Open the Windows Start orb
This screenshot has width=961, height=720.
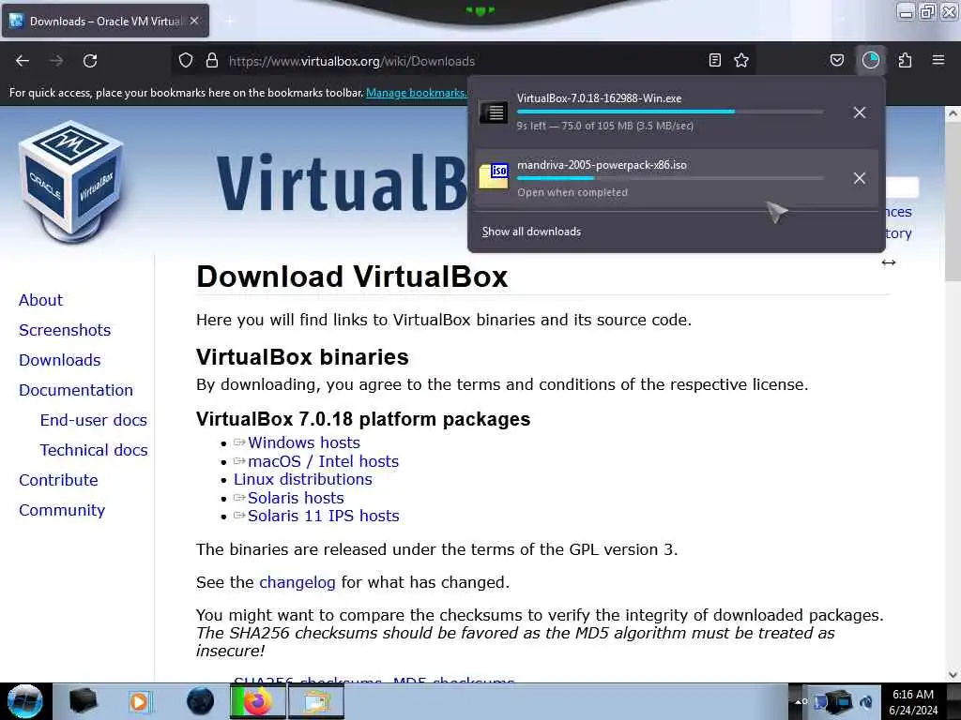click(25, 701)
